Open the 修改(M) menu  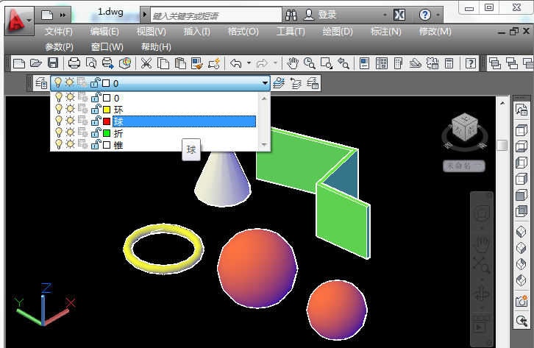click(435, 32)
